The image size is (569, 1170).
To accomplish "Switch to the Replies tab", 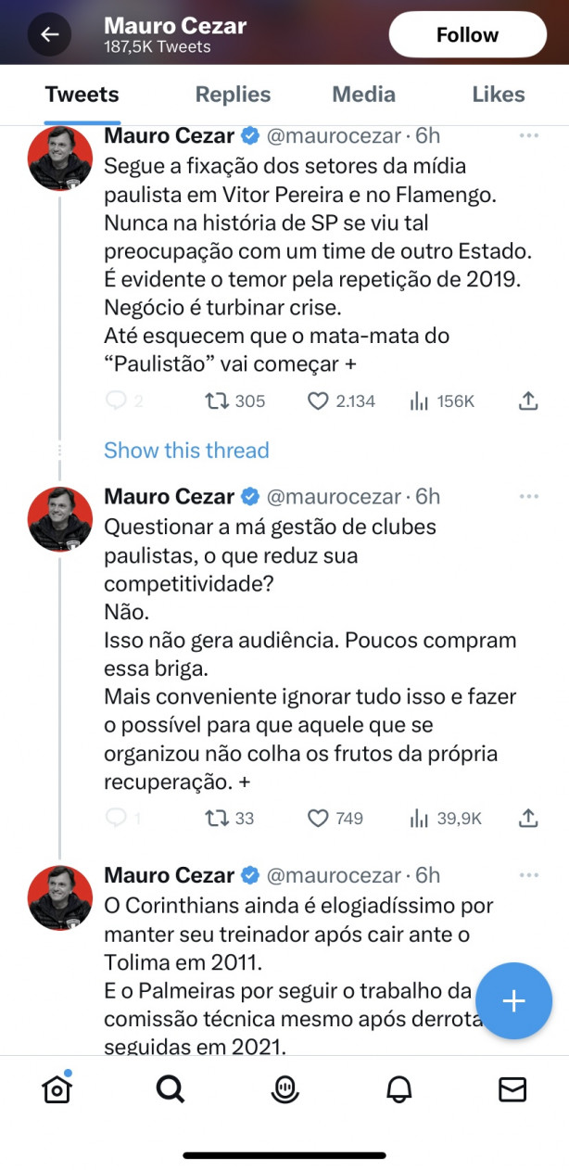I will point(233,94).
